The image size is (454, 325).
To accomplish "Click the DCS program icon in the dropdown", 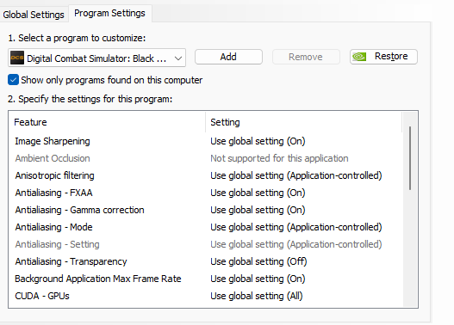I will [16, 58].
